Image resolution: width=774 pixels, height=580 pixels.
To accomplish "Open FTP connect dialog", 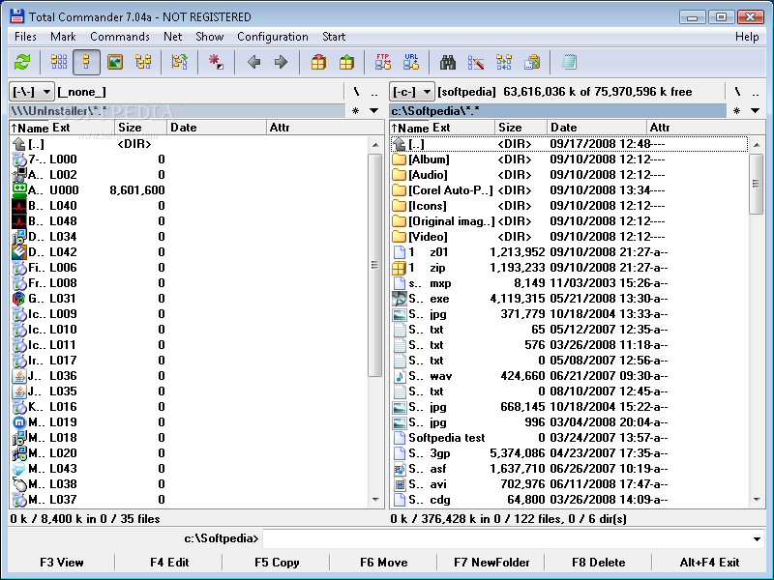I will 383,62.
